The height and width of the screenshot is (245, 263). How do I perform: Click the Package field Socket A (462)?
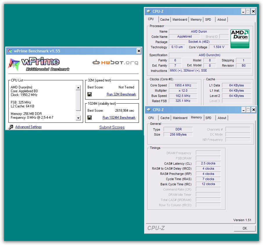coord(199,42)
